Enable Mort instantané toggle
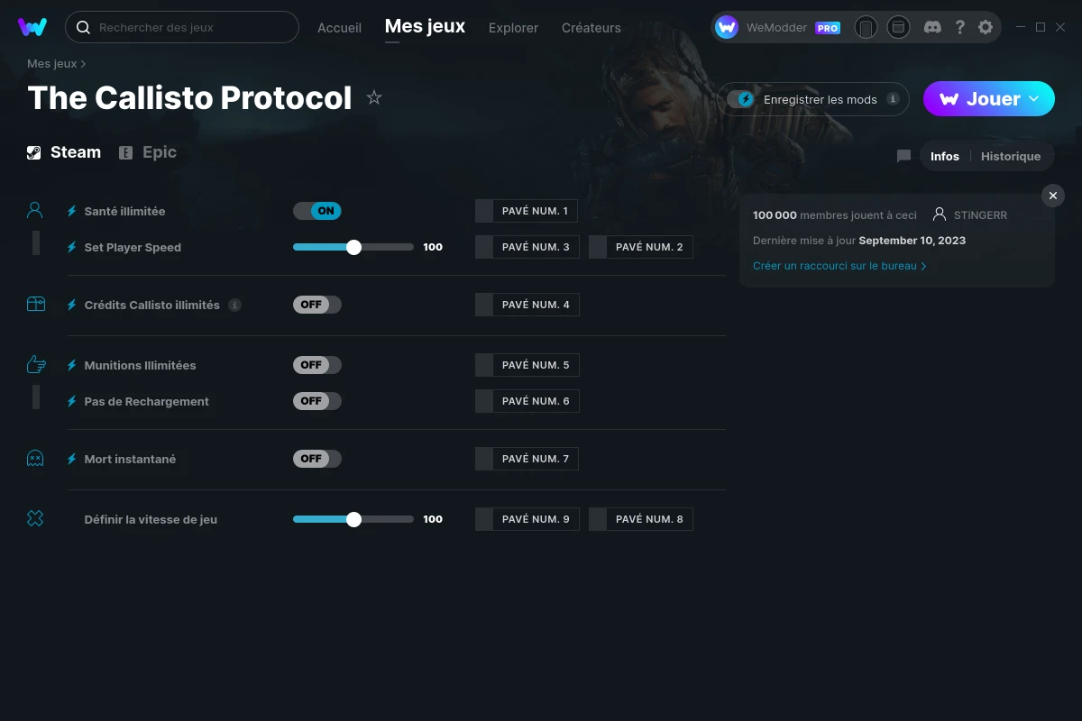 pyautogui.click(x=317, y=459)
